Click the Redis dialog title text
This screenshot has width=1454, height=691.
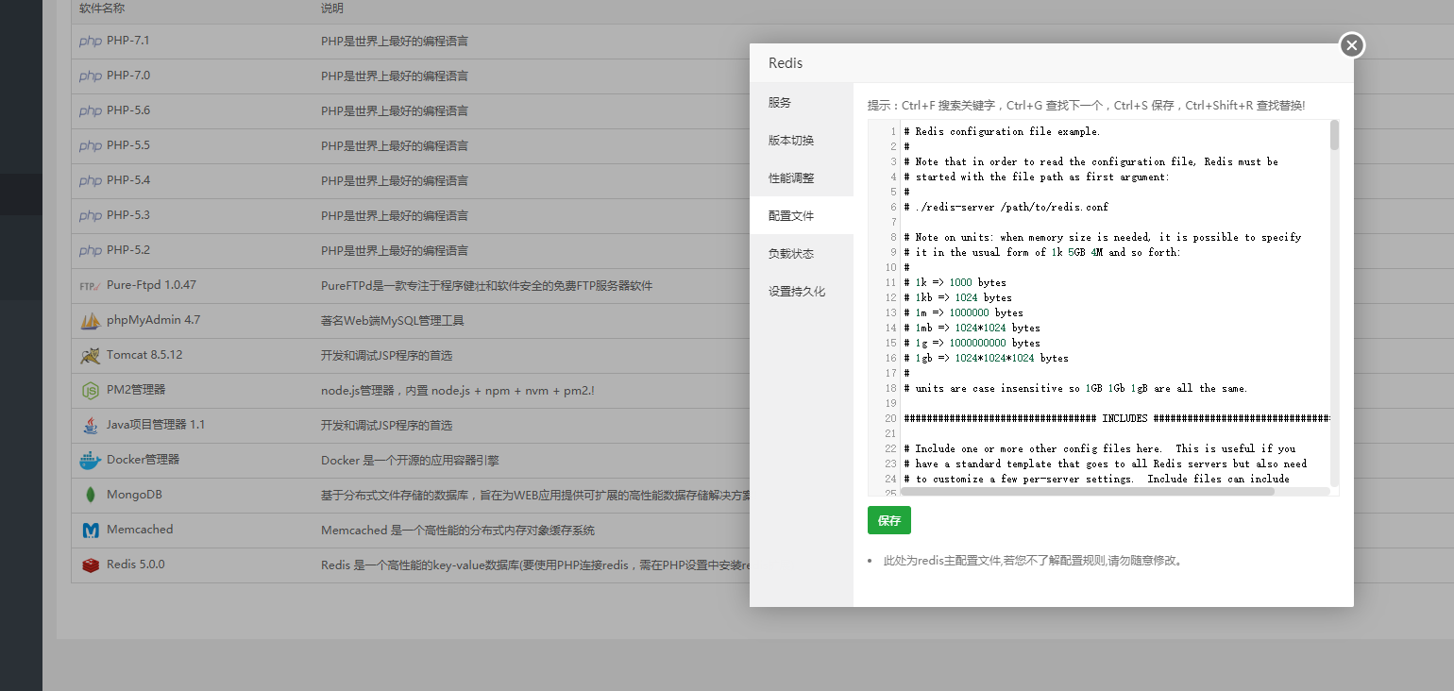pos(786,63)
